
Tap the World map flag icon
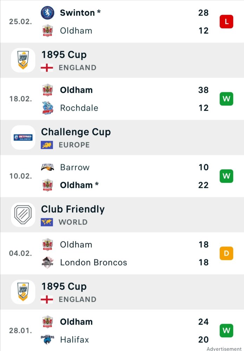pyautogui.click(x=47, y=222)
